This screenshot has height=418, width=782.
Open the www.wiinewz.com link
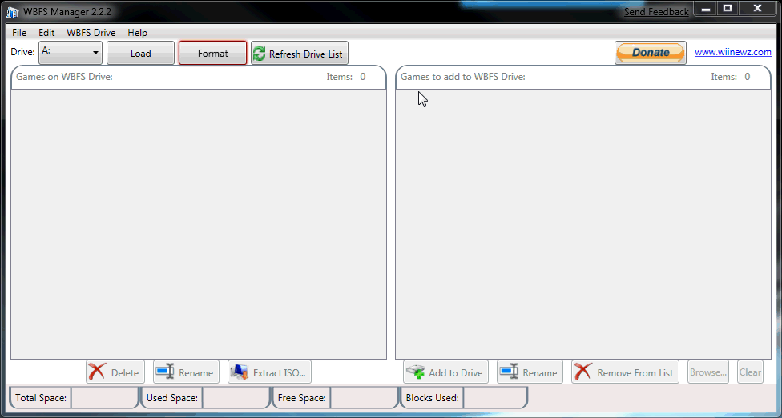coord(732,52)
